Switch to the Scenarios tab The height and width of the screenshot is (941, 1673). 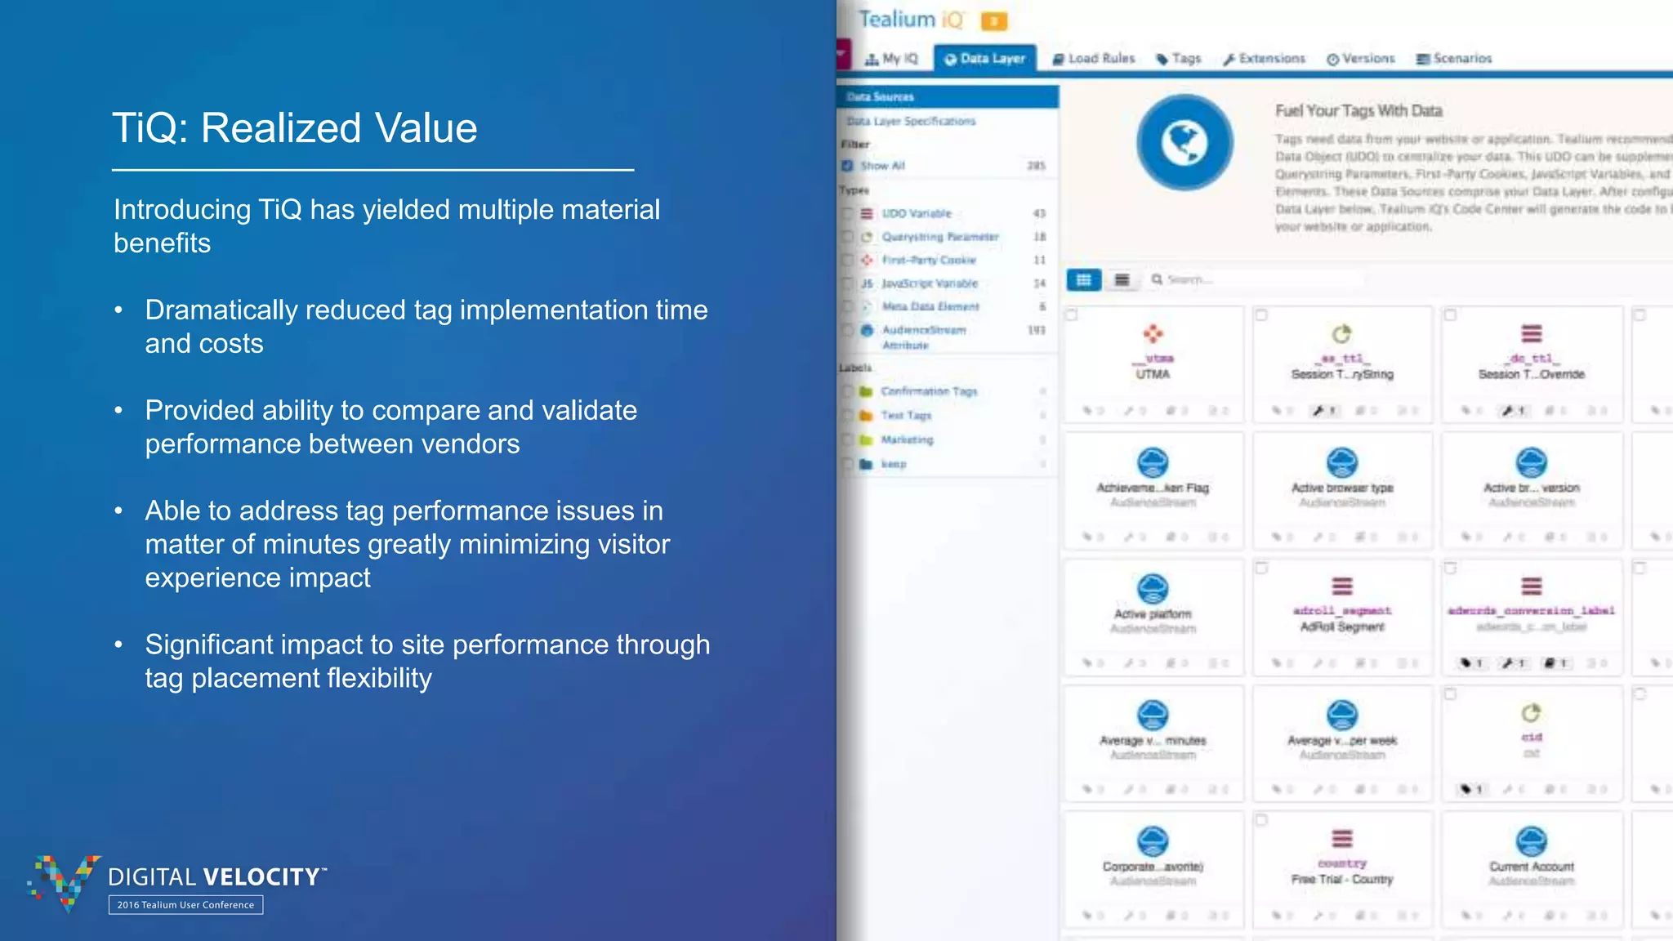click(1454, 59)
